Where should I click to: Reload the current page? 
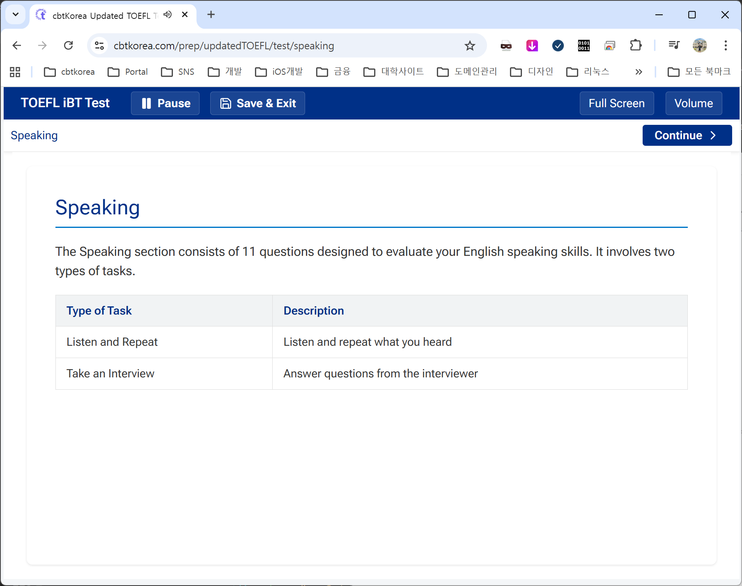pyautogui.click(x=69, y=46)
